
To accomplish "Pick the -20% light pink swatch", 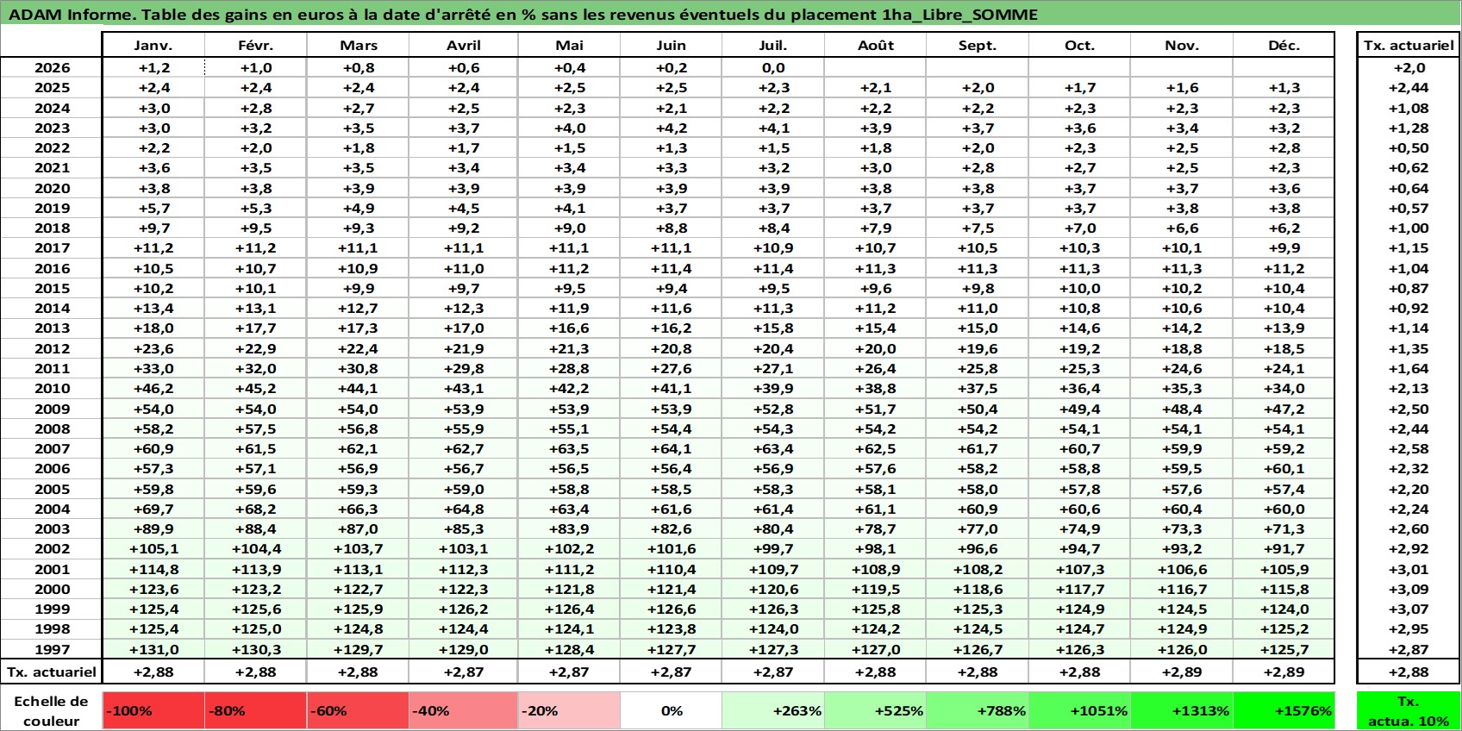I will click(x=569, y=710).
